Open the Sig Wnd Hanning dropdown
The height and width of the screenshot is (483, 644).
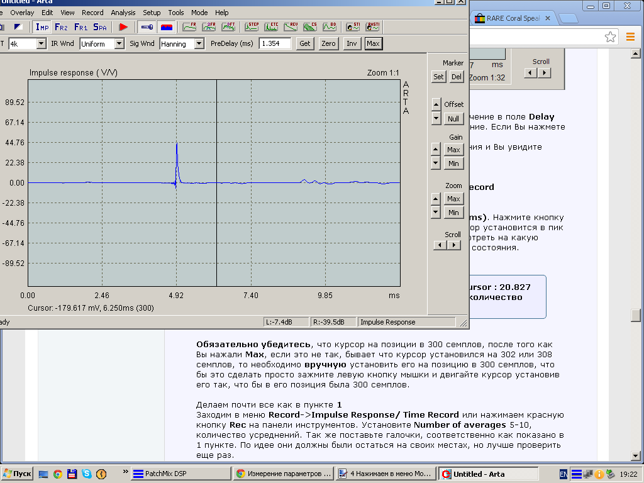(199, 43)
